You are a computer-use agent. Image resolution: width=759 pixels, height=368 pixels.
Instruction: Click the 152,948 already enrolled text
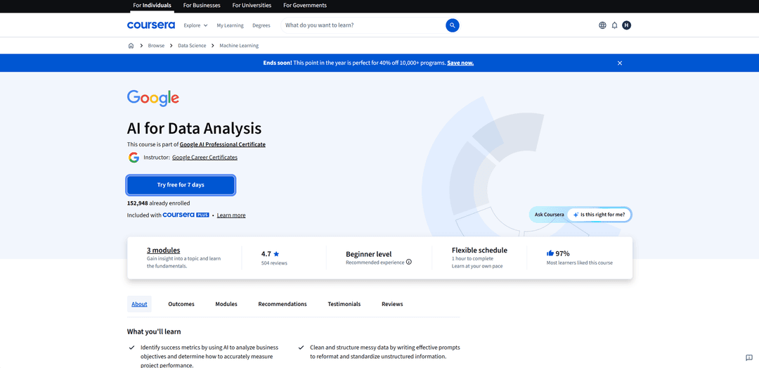tap(158, 203)
